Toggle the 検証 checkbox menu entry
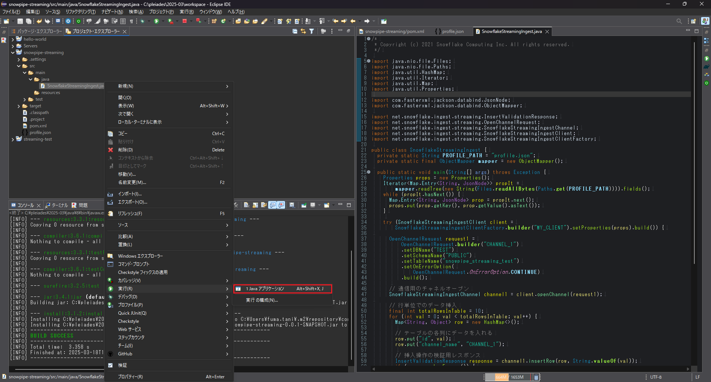 (110, 365)
